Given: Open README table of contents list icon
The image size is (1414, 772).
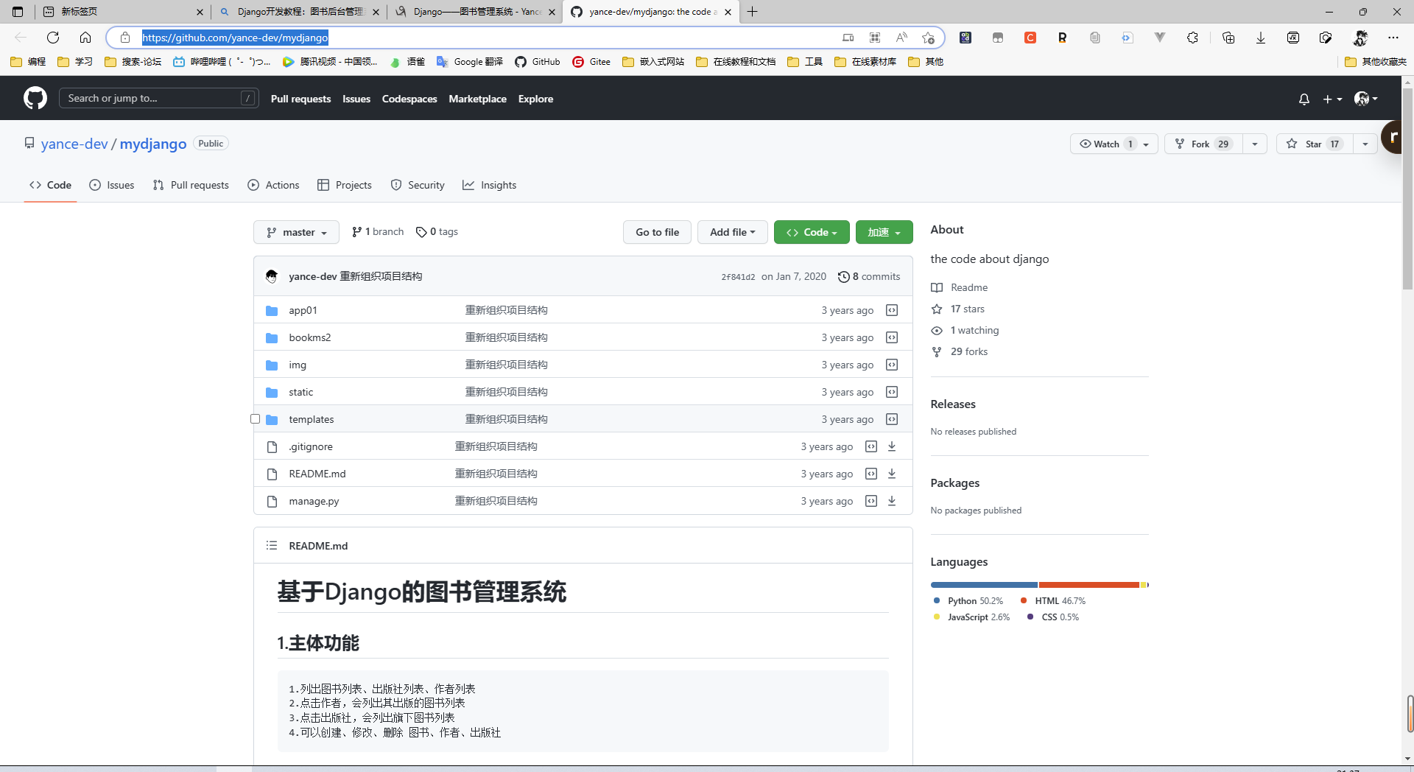Looking at the screenshot, I should [x=272, y=546].
